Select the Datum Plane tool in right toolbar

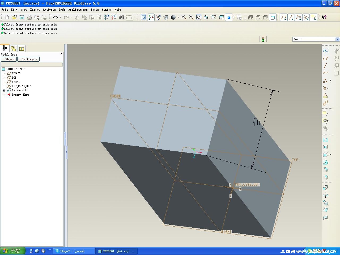[325, 58]
